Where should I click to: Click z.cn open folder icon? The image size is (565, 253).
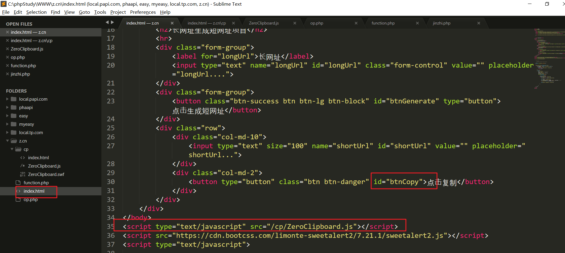(x=14, y=141)
